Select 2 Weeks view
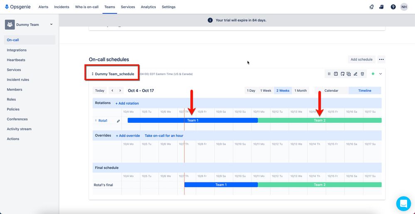This screenshot has height=214, width=415. pos(283,91)
